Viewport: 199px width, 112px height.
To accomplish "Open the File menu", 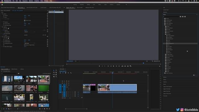I will (x=13, y=1).
